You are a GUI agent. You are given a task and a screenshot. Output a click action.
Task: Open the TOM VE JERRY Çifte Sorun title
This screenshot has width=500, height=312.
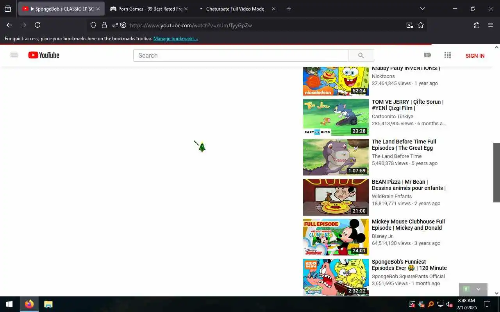pyautogui.click(x=407, y=105)
